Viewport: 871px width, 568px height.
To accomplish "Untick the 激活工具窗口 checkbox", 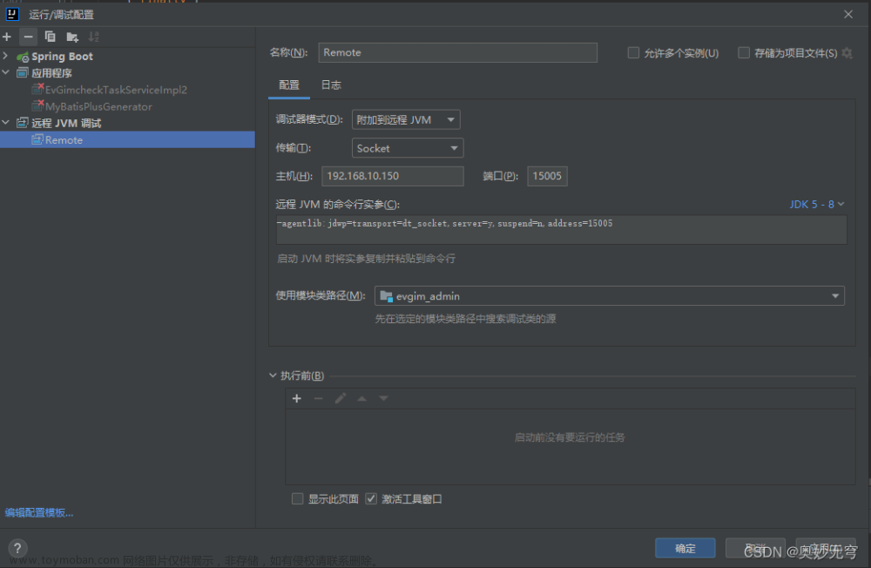I will point(371,498).
